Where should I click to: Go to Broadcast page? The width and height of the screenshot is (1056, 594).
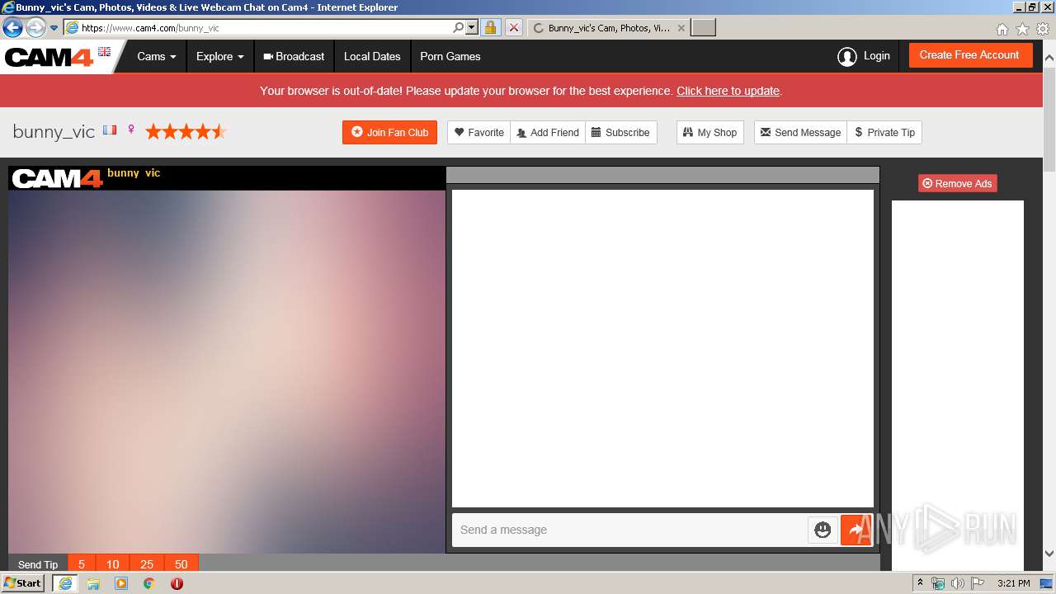point(294,57)
